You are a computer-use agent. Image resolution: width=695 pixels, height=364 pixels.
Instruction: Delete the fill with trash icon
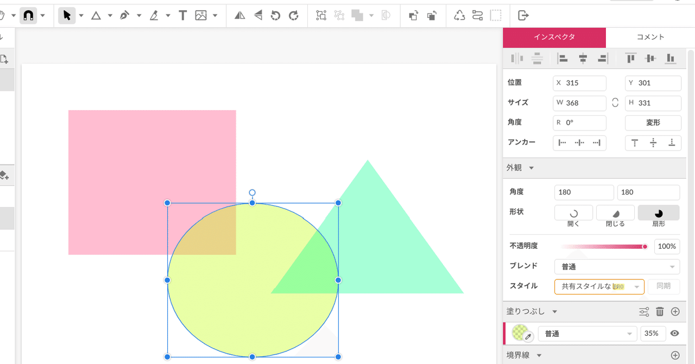coord(660,311)
